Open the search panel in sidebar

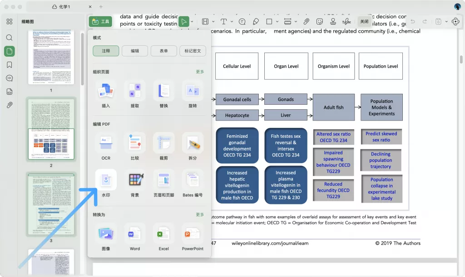(10, 38)
